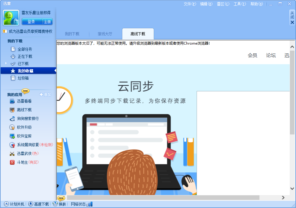Click 高速下载 text in status bar
This screenshot has width=296, height=208.
pos(42,204)
